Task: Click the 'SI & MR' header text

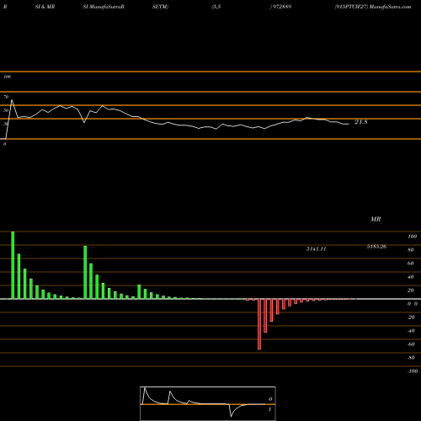Action: 45,7
